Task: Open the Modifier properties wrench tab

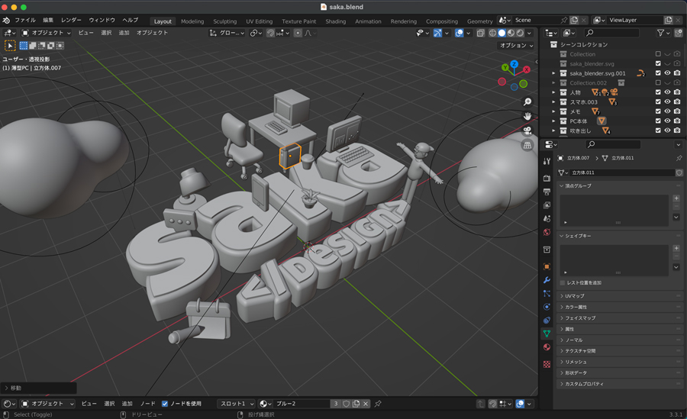Action: [547, 280]
